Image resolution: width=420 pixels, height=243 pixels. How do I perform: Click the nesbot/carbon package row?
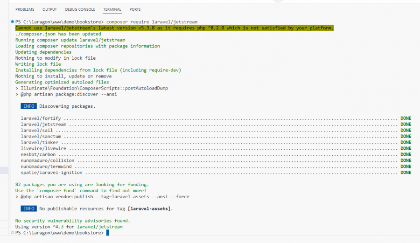(x=216, y=154)
